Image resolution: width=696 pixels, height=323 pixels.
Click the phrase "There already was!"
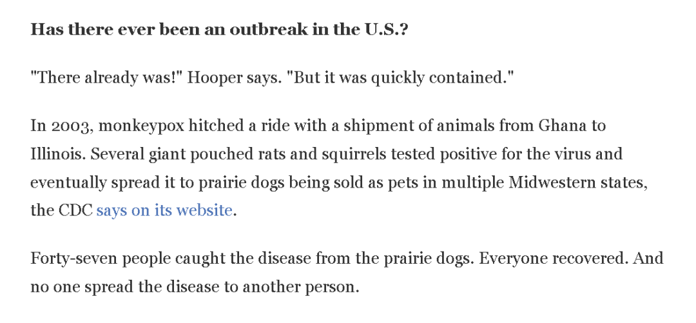[97, 78]
